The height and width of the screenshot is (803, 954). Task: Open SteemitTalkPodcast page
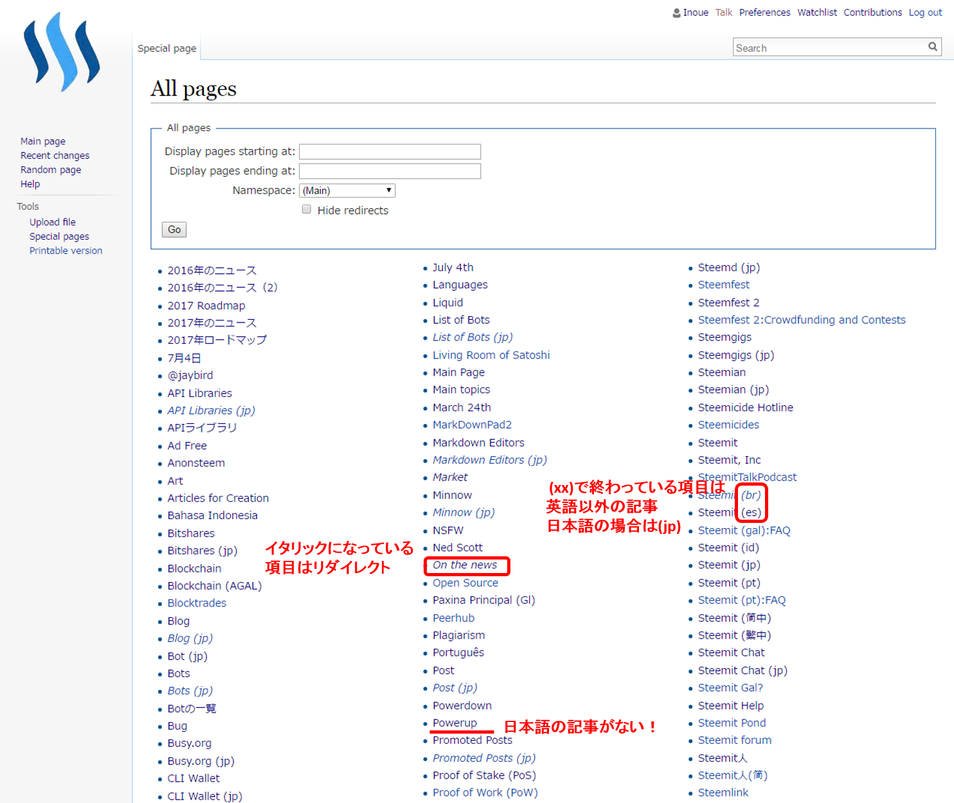tap(747, 477)
